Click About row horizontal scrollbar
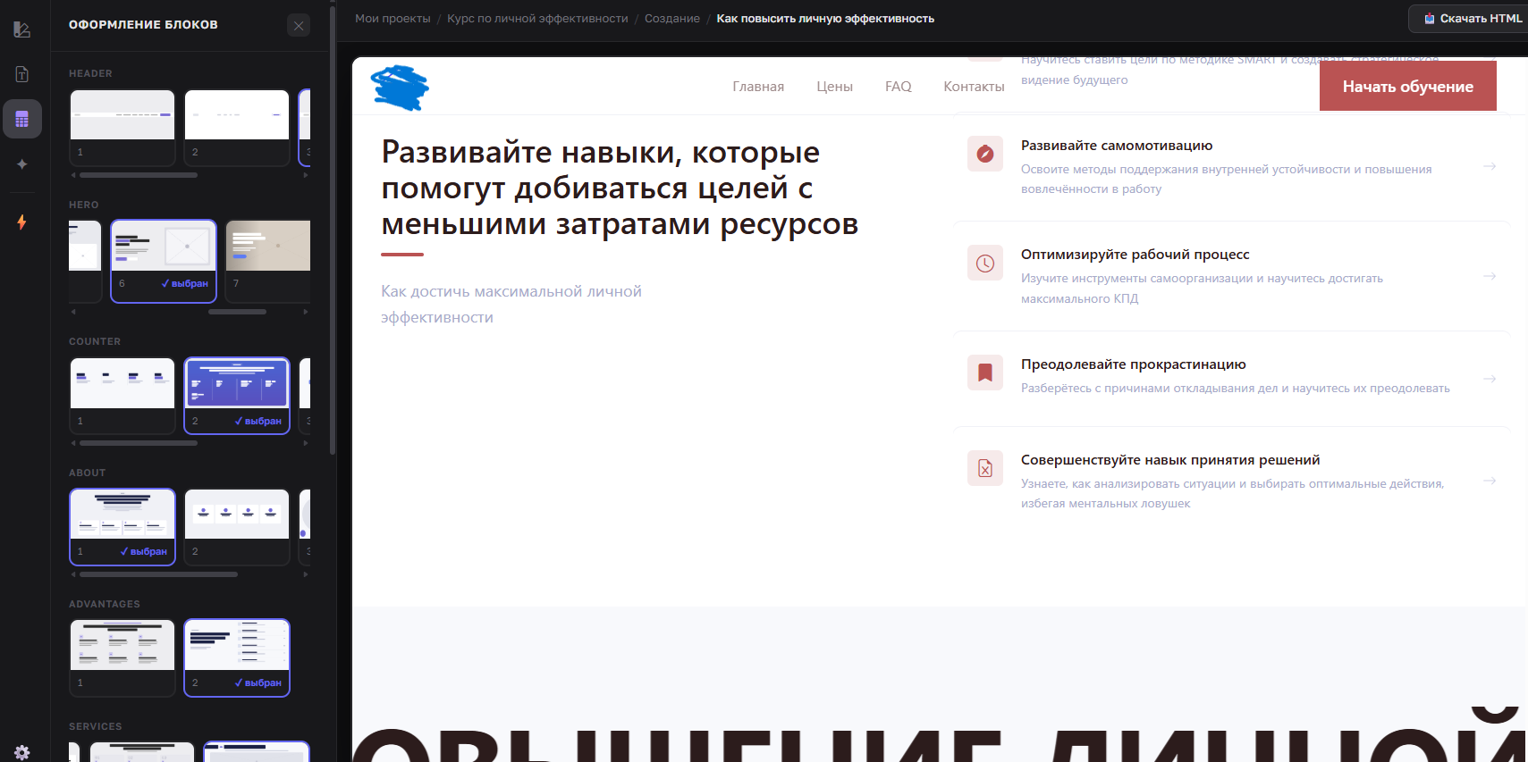 (158, 574)
